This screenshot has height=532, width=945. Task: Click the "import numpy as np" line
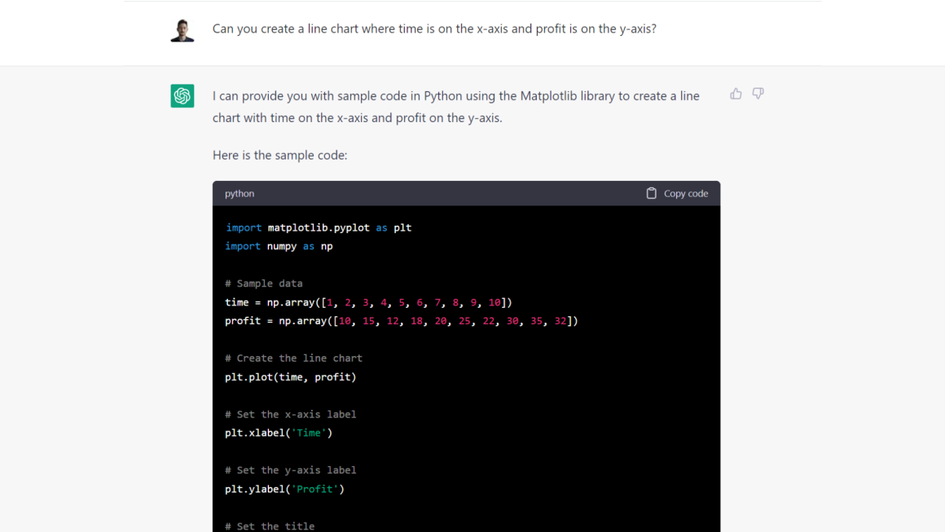pyautogui.click(x=279, y=246)
